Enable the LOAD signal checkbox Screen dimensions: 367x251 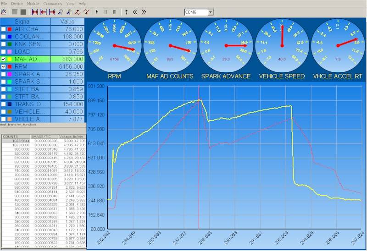4,52
